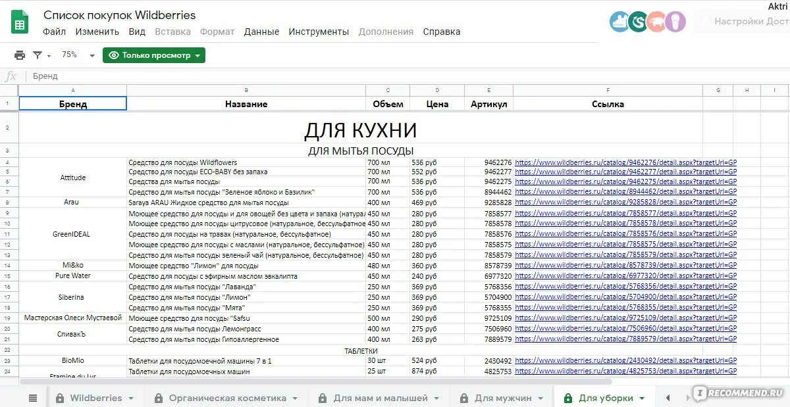Viewport: 790px width, 407px height.
Task: Click the document title 'Список покупок Wildberries'
Action: [119, 14]
